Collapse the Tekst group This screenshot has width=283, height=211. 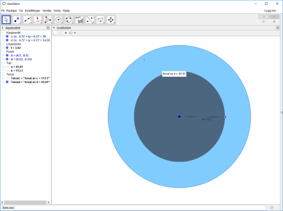click(3, 75)
